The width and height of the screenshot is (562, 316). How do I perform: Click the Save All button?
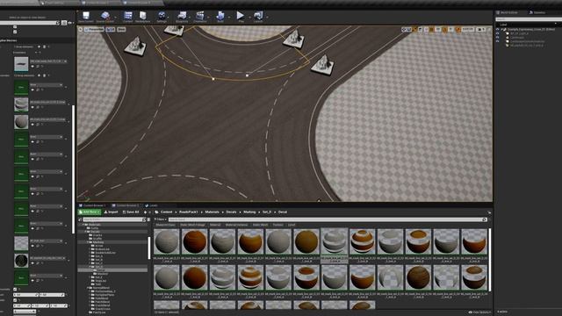pos(131,212)
